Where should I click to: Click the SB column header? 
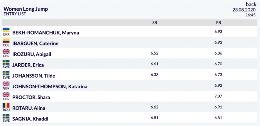click(155, 23)
